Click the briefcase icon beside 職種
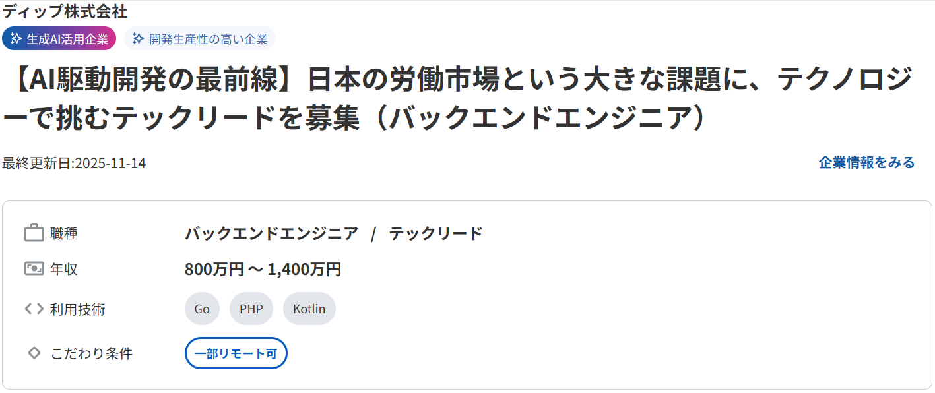 tap(34, 233)
